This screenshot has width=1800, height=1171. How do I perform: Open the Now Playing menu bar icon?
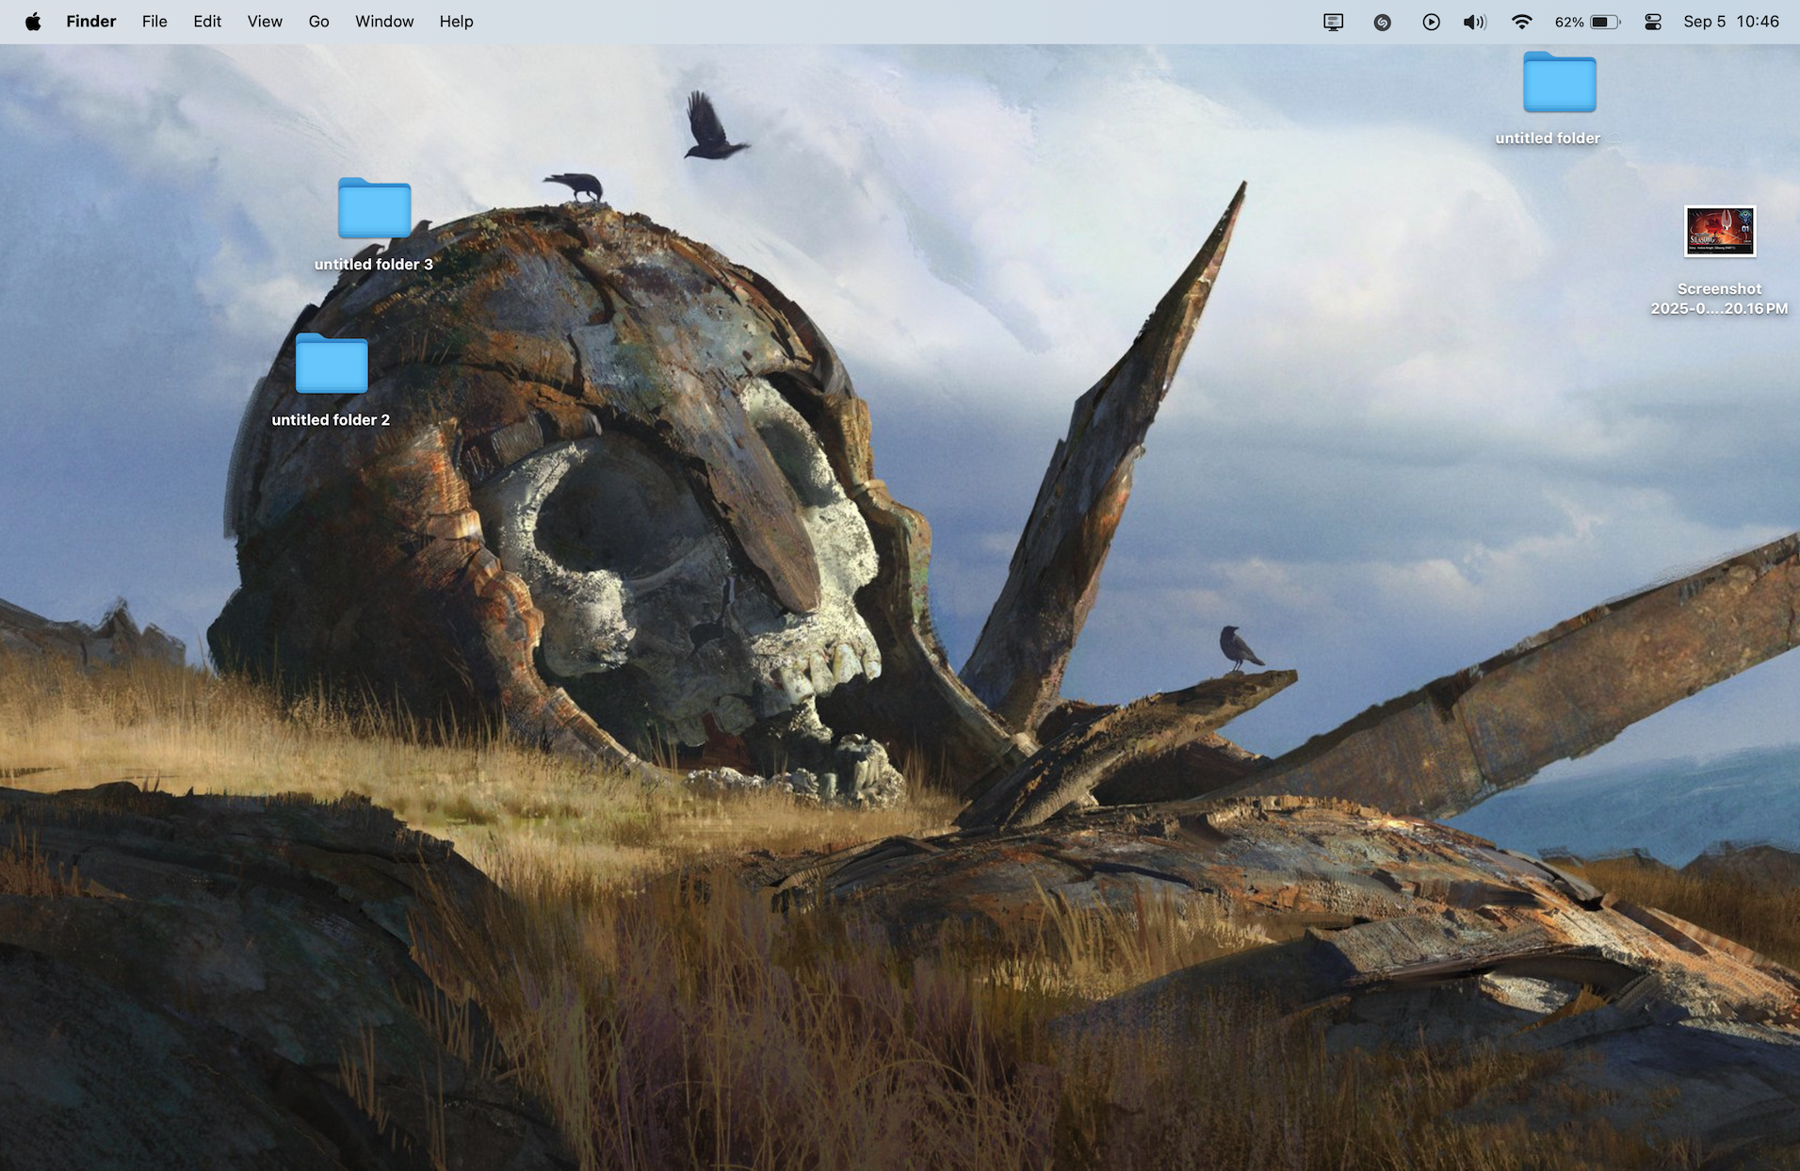click(1431, 22)
